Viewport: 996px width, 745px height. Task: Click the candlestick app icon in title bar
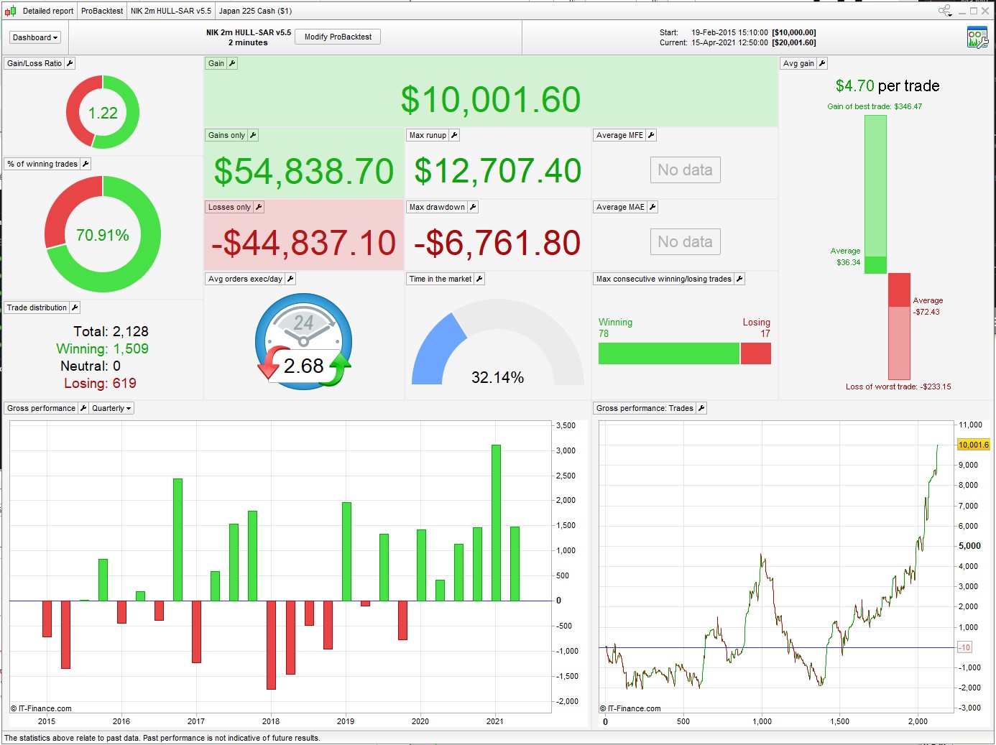click(x=10, y=11)
